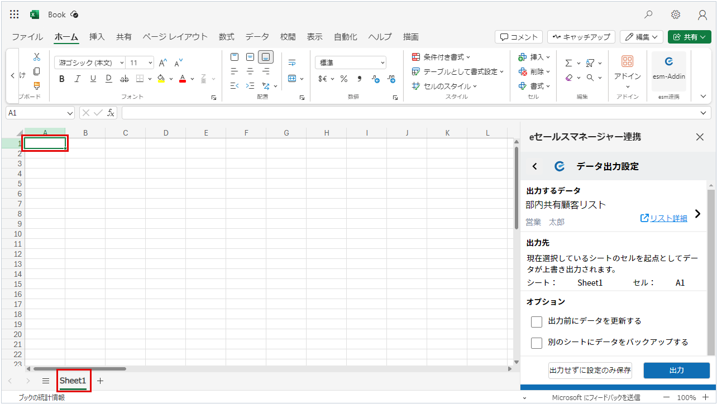The width and height of the screenshot is (717, 404).
Task: Decrease indent in alignment group
Action: [x=235, y=86]
